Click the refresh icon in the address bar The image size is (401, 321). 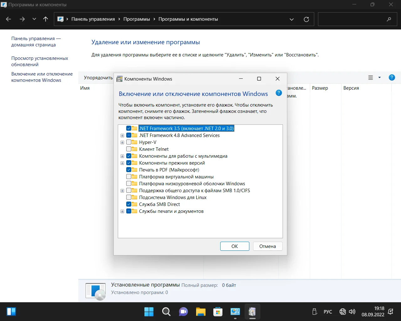[306, 19]
